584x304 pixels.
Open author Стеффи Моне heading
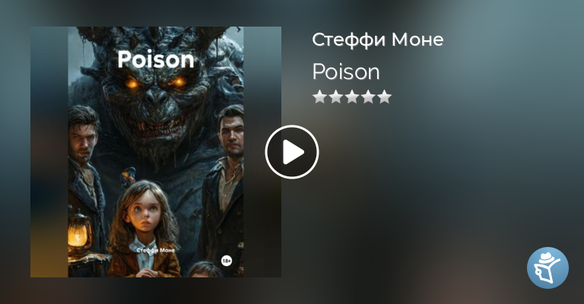pos(378,40)
